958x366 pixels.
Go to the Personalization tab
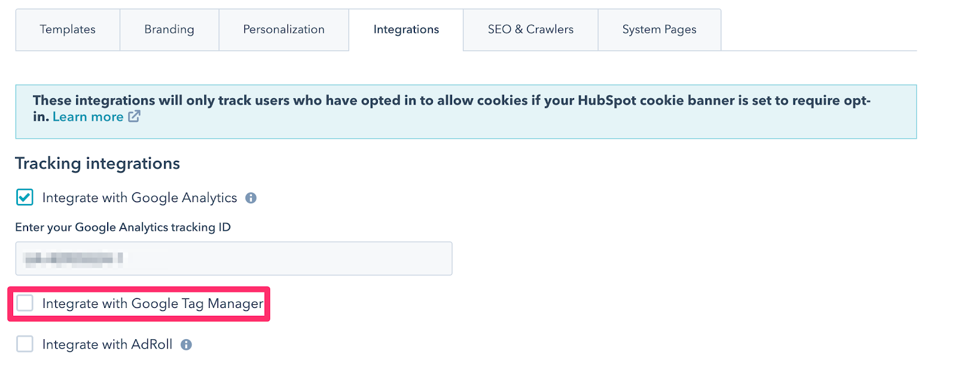(x=284, y=29)
